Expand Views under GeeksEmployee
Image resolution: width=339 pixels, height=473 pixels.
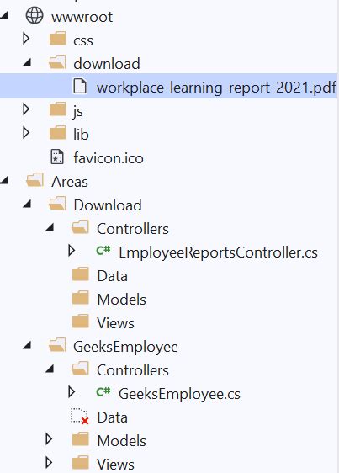coord(49,462)
